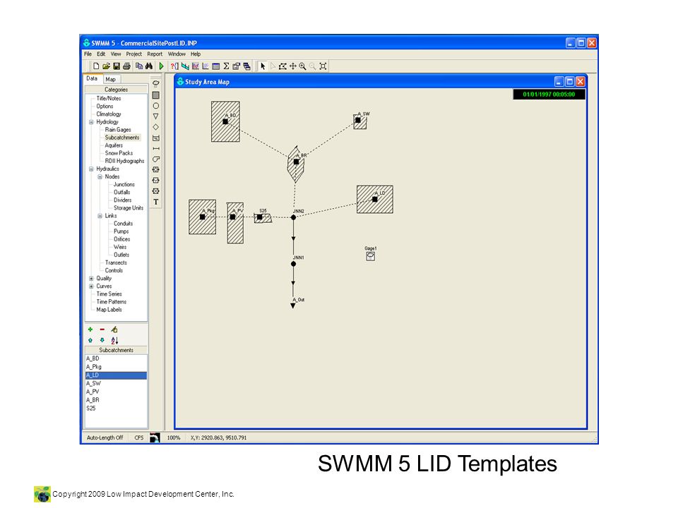Select the Rain Gage tool in object toolbar
Image resolution: width=678 pixels, height=508 pixels.
click(156, 84)
